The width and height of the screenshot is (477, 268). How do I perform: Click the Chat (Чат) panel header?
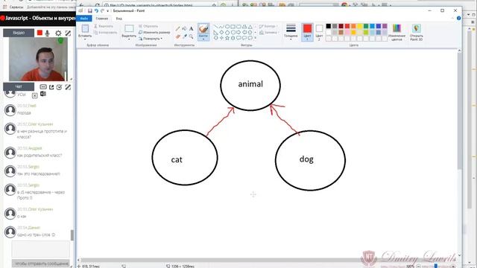tap(19, 86)
